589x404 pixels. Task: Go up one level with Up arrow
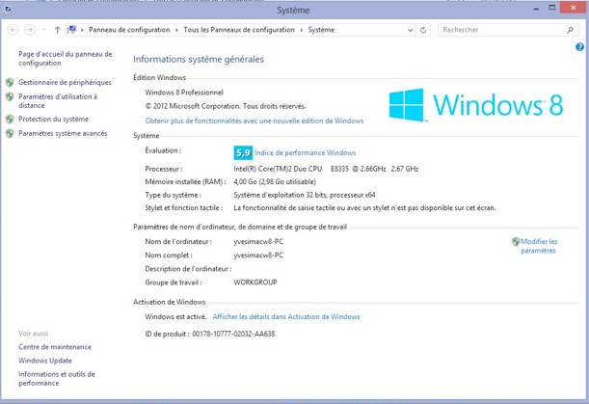pos(57,30)
